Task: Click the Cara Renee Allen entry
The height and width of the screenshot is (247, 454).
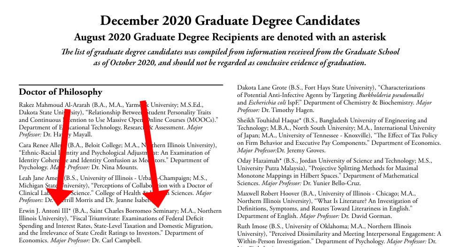Action: point(118,156)
